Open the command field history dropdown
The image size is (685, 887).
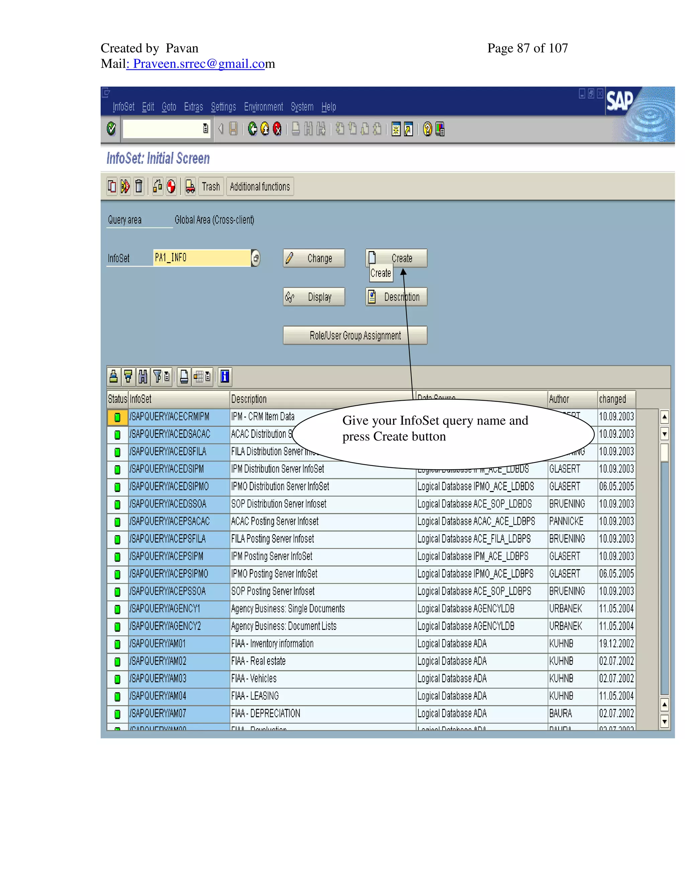coord(206,129)
